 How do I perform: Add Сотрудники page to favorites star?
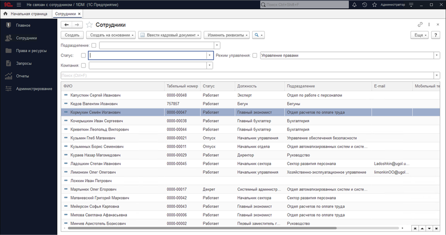click(x=89, y=25)
